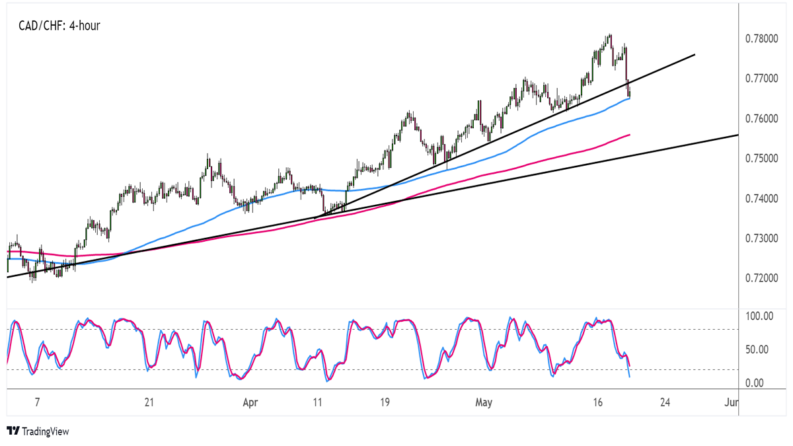Select the "7" date label on time axis

click(38, 402)
